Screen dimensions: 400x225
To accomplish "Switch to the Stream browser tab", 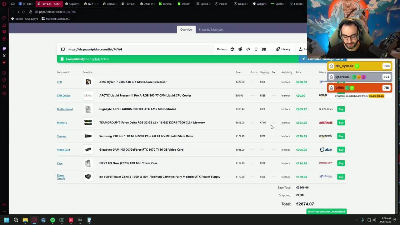I will (184, 4).
